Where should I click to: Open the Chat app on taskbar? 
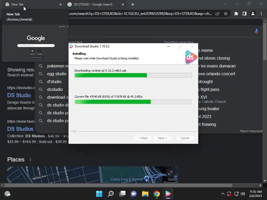point(134,194)
